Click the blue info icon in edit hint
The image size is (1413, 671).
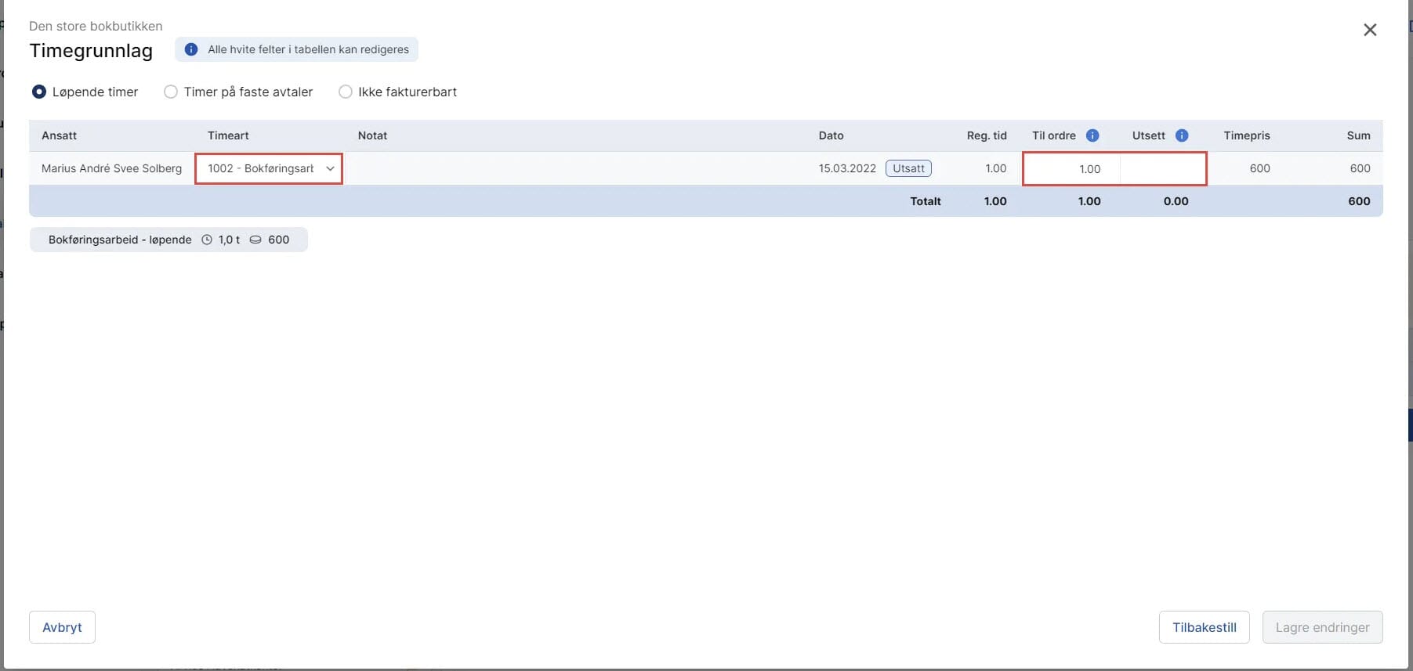tap(191, 49)
